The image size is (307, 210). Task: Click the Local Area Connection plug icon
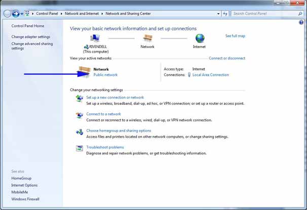click(x=189, y=75)
